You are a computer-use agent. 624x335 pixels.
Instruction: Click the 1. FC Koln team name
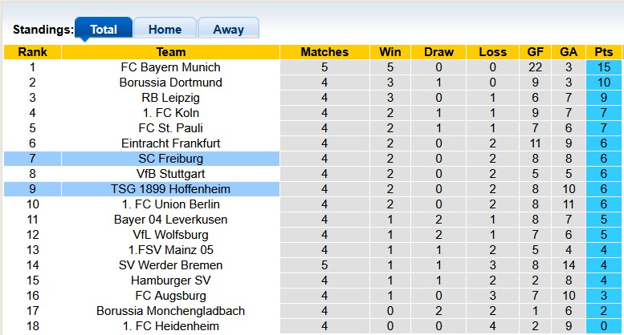(170, 113)
